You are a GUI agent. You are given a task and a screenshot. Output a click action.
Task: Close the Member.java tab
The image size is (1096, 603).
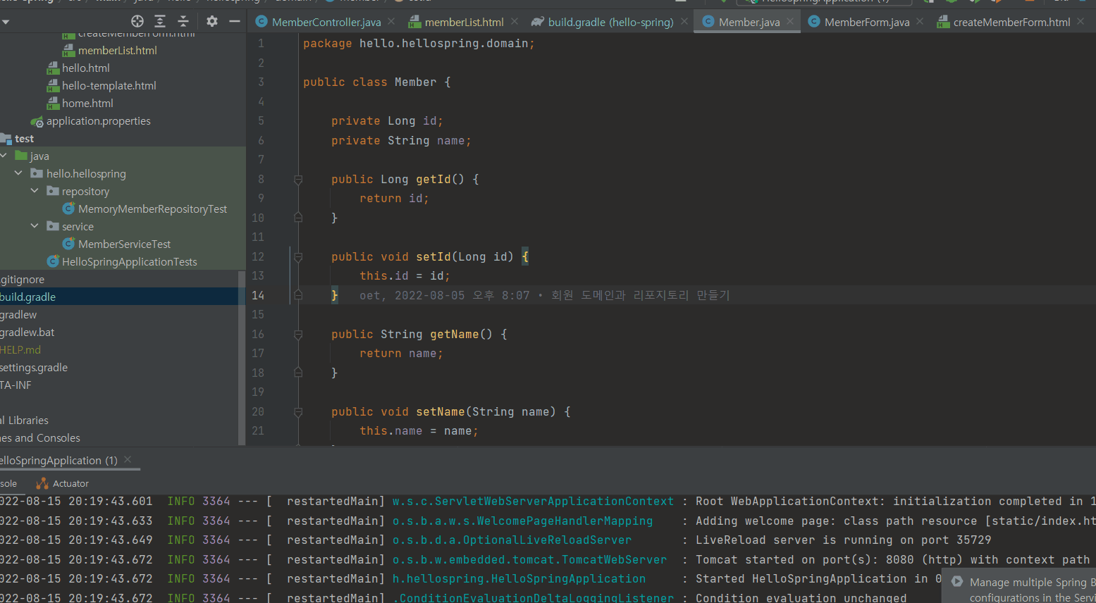point(790,22)
